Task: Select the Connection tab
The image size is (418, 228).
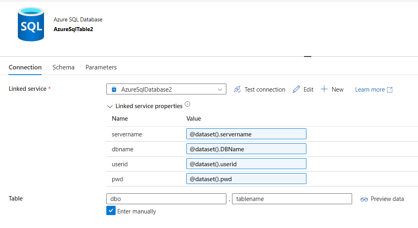Action: tap(25, 67)
